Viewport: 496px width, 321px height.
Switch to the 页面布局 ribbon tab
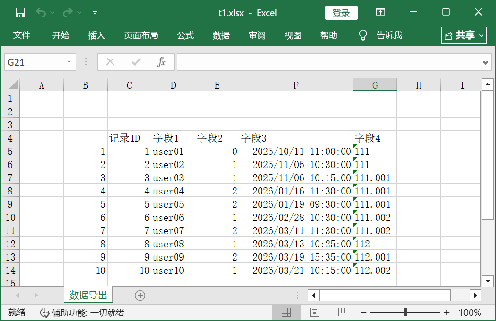pos(141,35)
